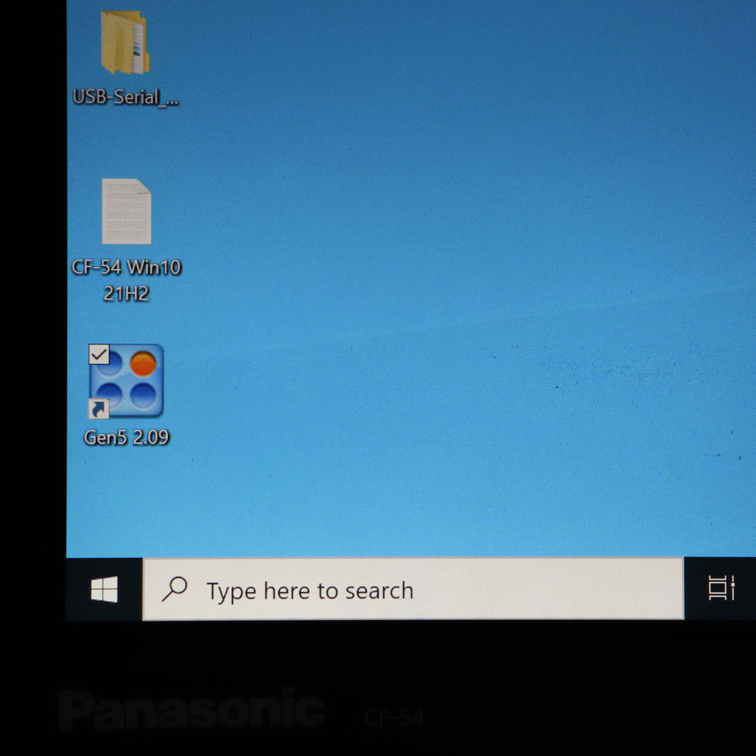Image resolution: width=756 pixels, height=756 pixels.
Task: Click the shortcut arrow overlay on Gen5 icon
Action: click(x=98, y=409)
